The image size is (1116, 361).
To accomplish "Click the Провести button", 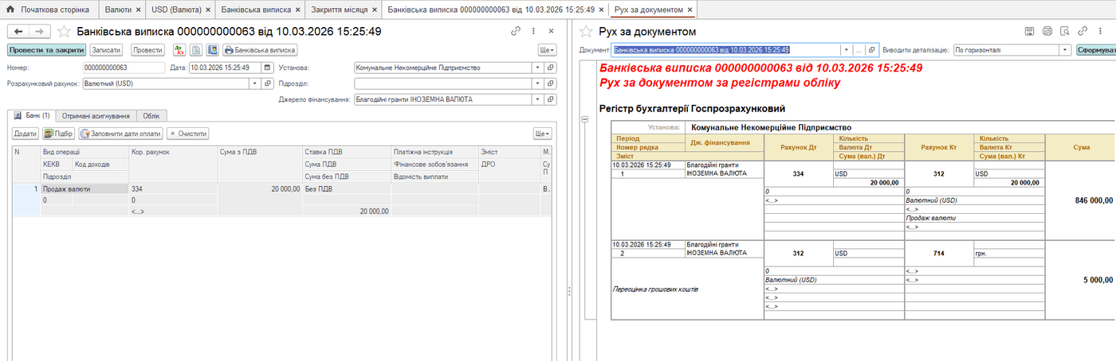I will 147,49.
